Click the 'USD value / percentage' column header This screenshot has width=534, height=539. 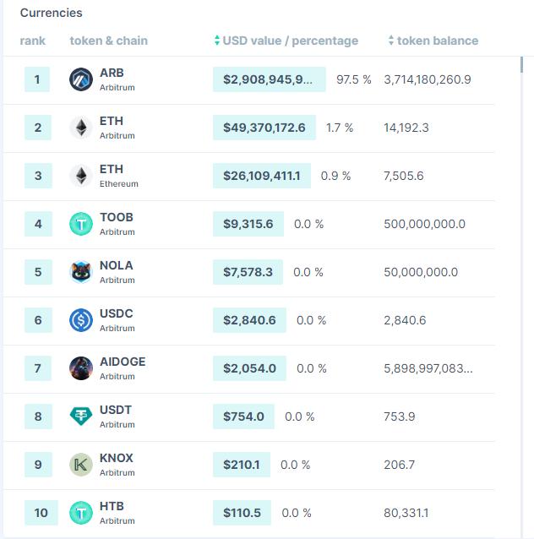pos(290,41)
